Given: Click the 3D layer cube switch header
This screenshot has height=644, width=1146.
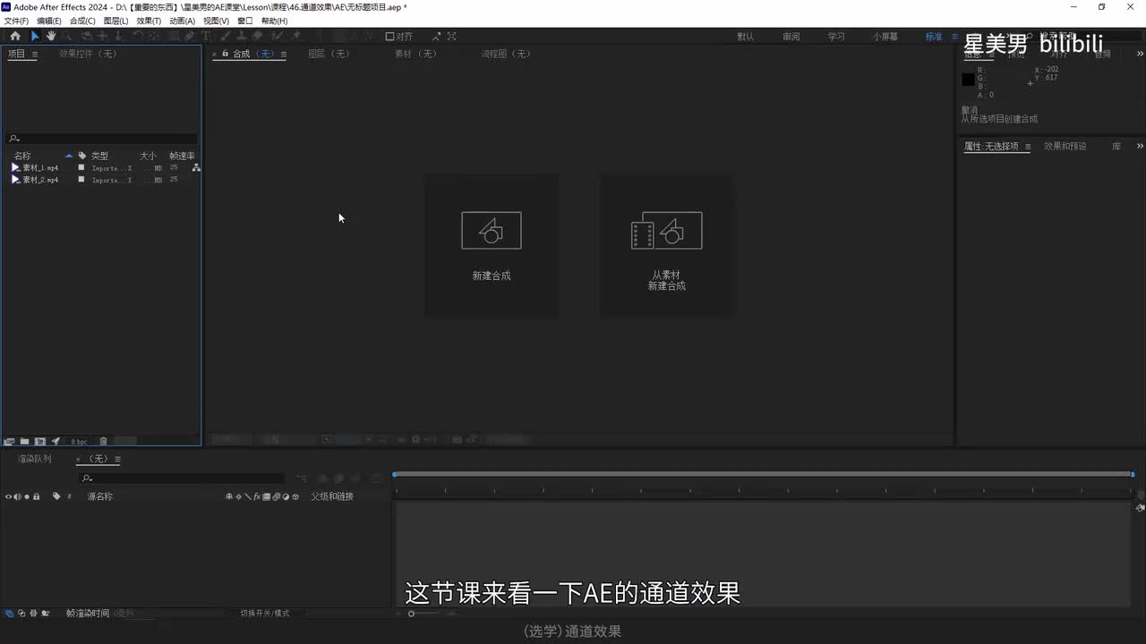Looking at the screenshot, I should (x=295, y=496).
